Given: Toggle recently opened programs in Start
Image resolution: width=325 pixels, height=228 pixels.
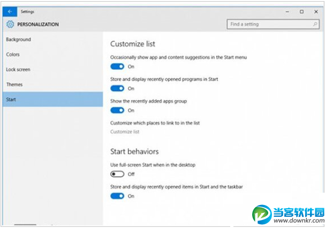Looking at the screenshot, I should [117, 88].
